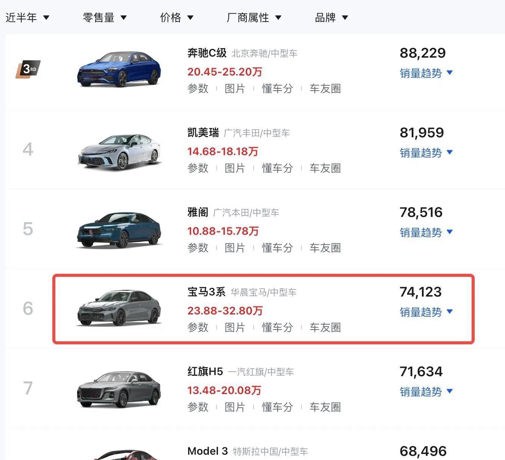
Task: Expand 销量趋势 for 奔驰C级
Action: tap(426, 73)
